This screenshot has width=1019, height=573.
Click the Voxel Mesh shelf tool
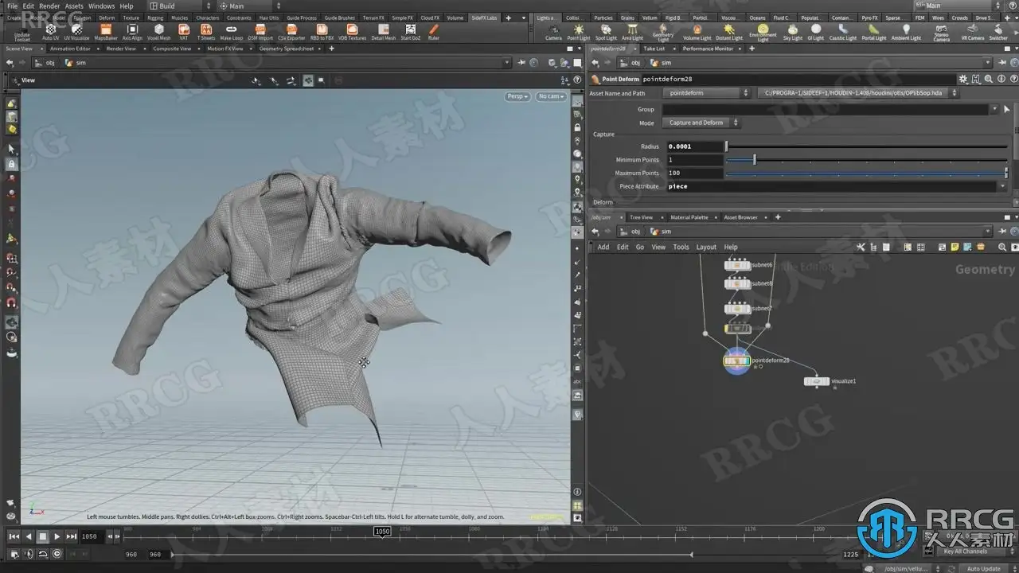pyautogui.click(x=158, y=31)
